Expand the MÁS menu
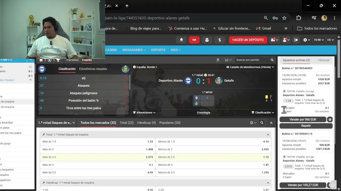 coord(176,50)
